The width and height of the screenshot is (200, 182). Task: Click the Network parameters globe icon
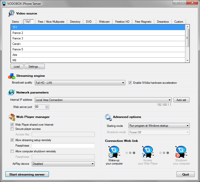pos(11,92)
